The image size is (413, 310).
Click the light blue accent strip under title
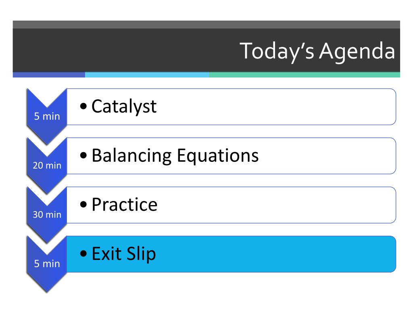pos(147,75)
